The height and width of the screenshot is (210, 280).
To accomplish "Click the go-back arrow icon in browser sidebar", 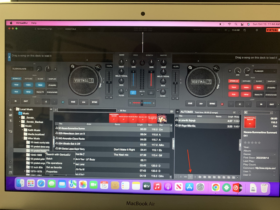I will 10,132.
